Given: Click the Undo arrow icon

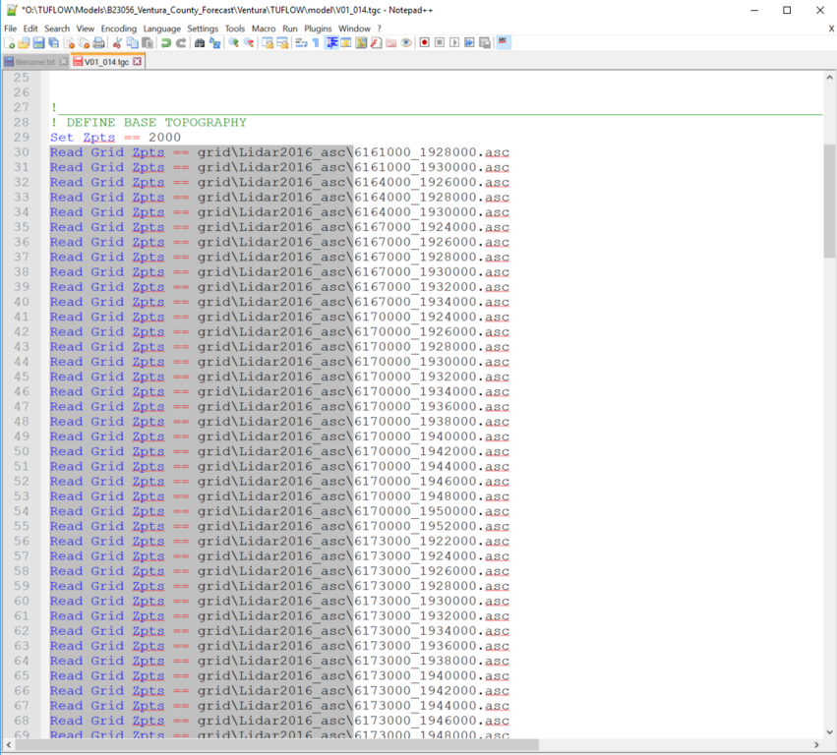Looking at the screenshot, I should click(x=166, y=43).
